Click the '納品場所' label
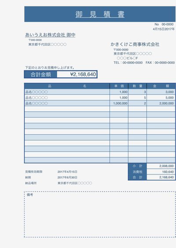 pos(31,183)
